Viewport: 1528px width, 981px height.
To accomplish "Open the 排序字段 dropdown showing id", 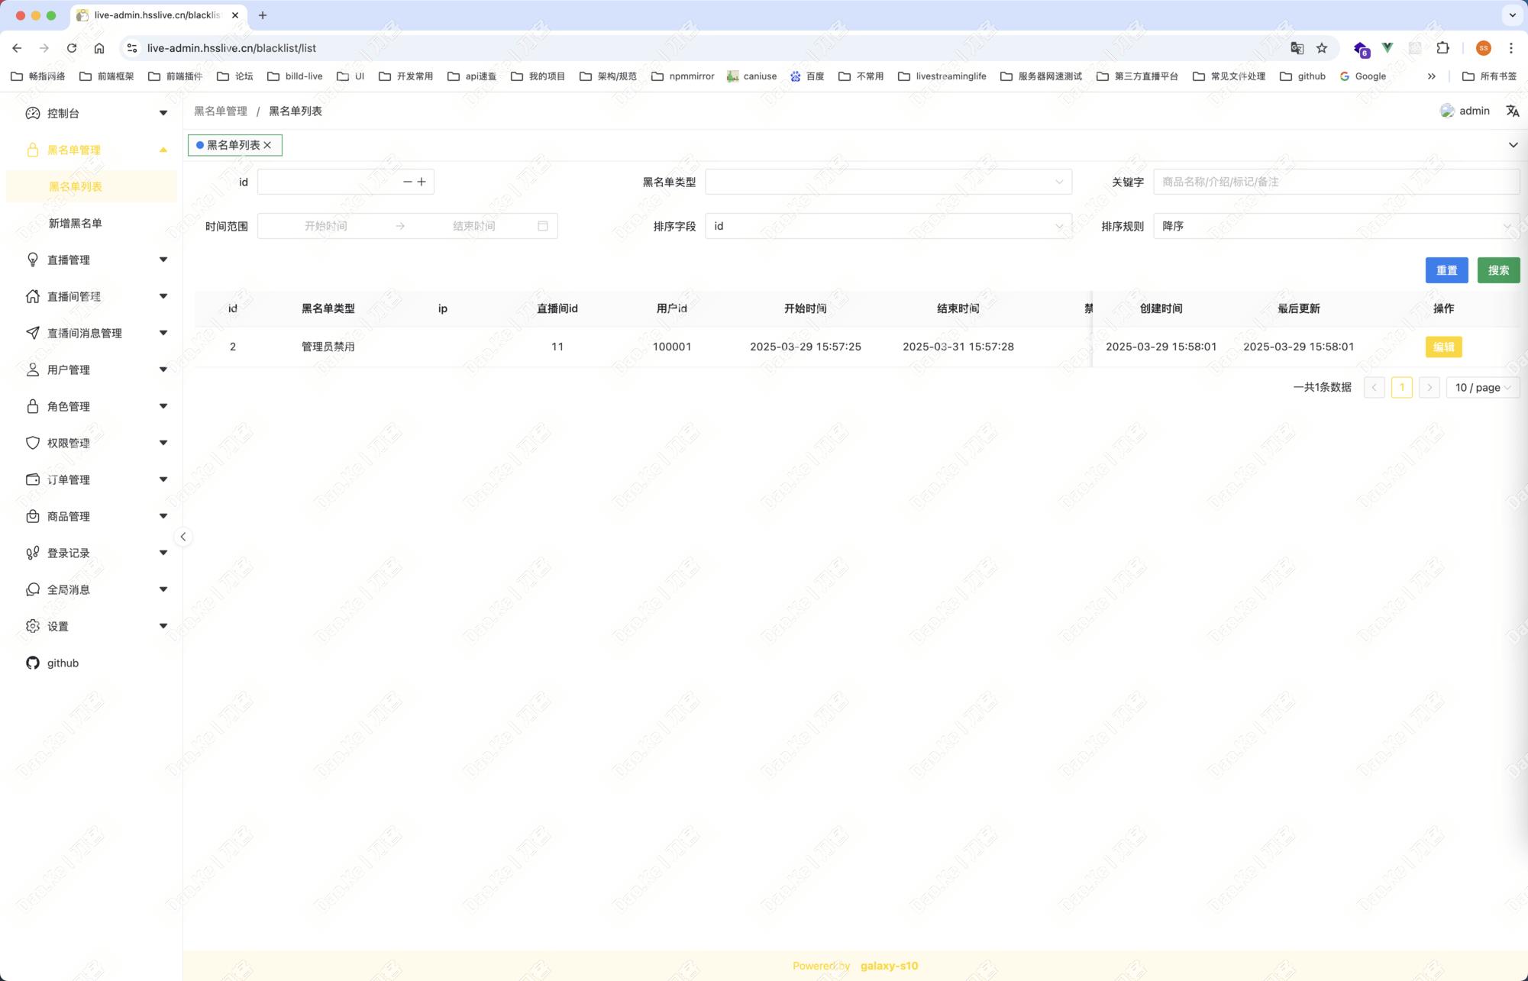I will 887,226.
